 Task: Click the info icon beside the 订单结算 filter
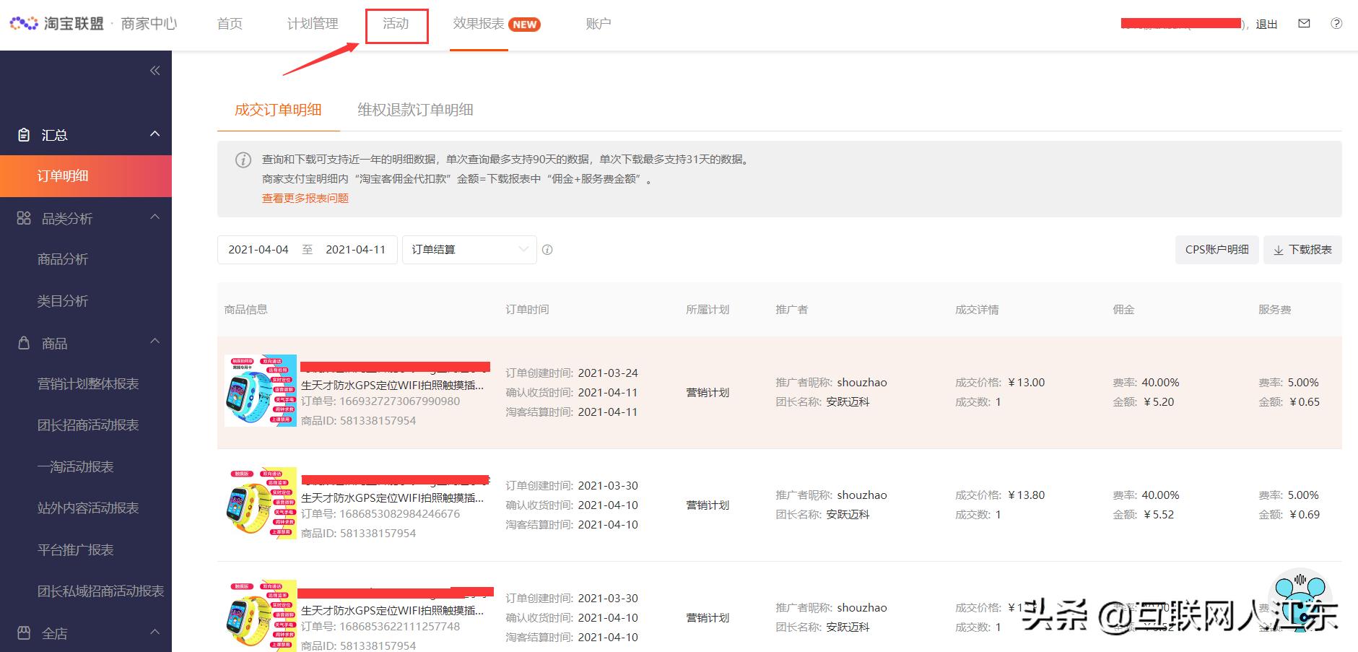tap(548, 250)
